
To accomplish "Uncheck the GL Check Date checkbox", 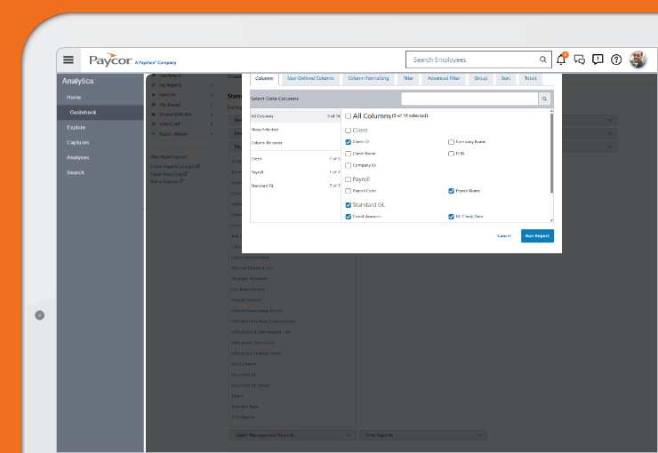I will [451, 217].
